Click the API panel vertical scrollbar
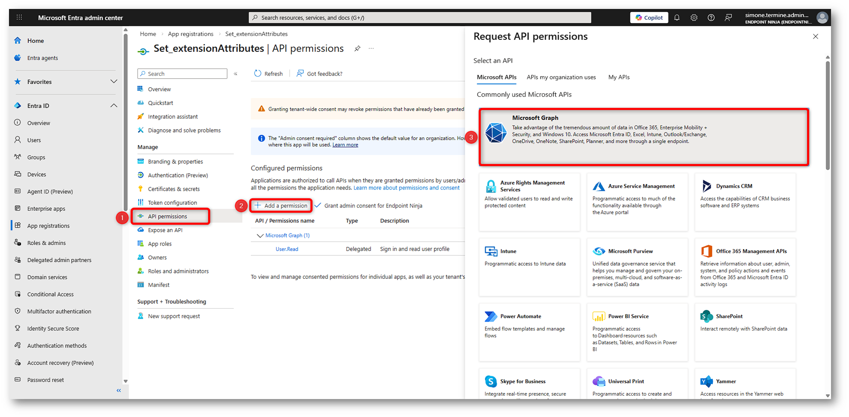Viewport: 849px width, 417px height. pos(828,115)
